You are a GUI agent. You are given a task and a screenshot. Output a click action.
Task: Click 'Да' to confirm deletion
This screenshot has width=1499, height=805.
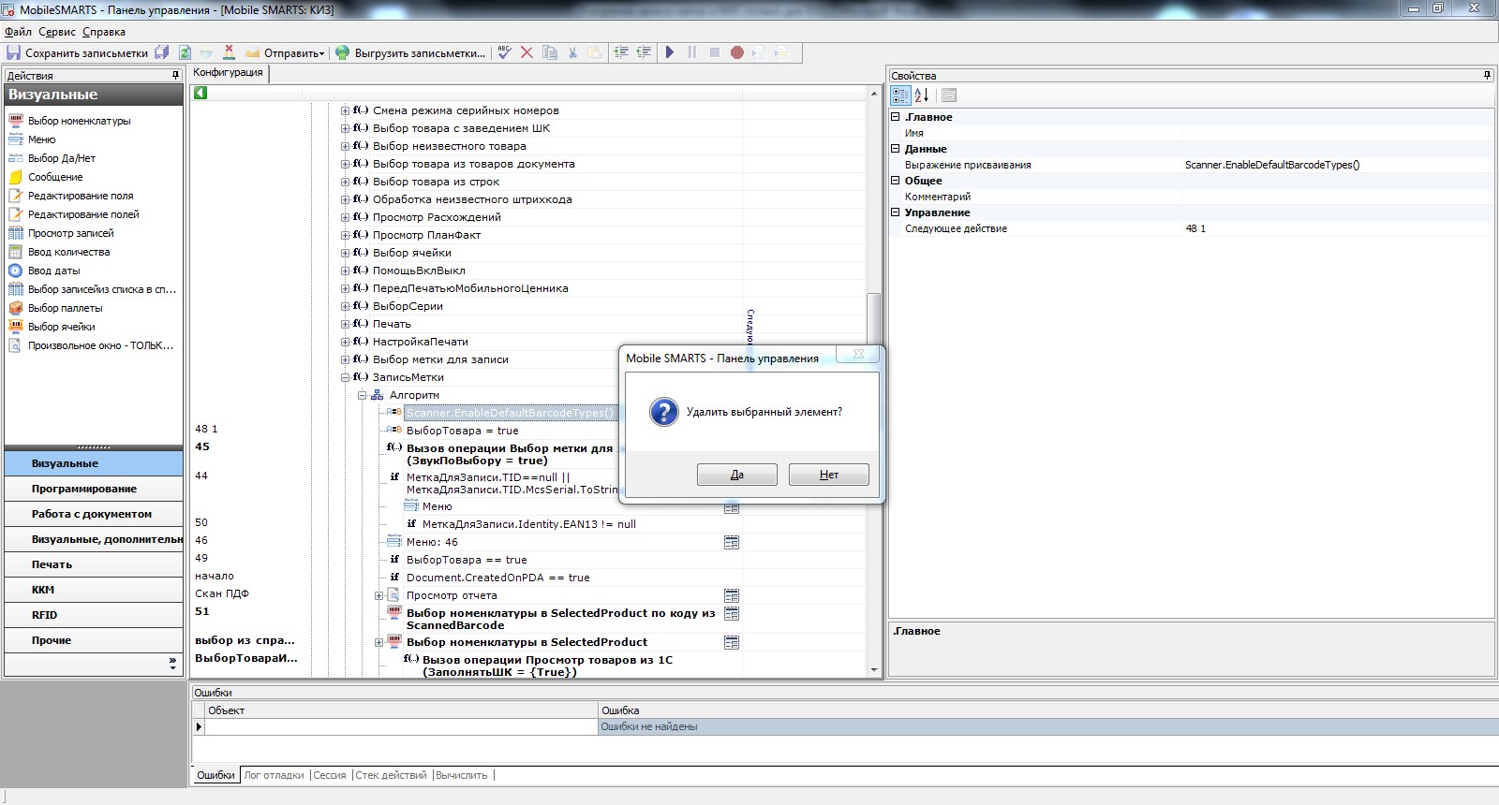pos(737,475)
